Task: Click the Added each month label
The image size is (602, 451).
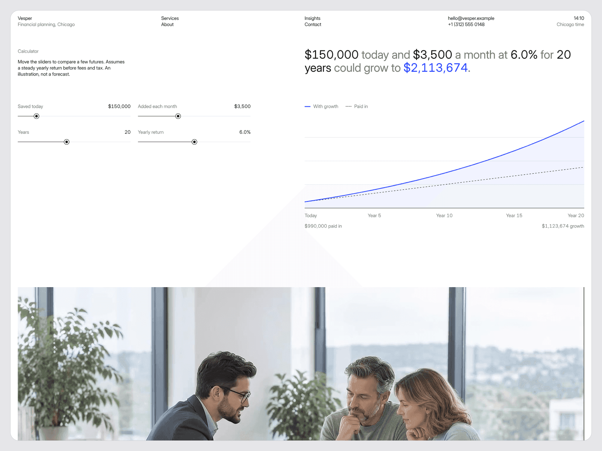Action: pyautogui.click(x=157, y=106)
